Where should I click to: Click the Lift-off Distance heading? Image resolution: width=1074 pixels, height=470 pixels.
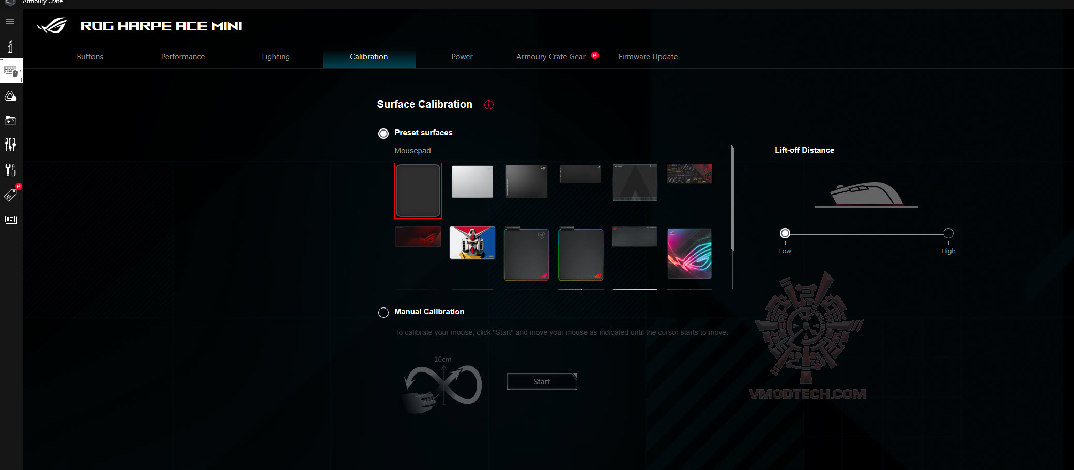(804, 150)
